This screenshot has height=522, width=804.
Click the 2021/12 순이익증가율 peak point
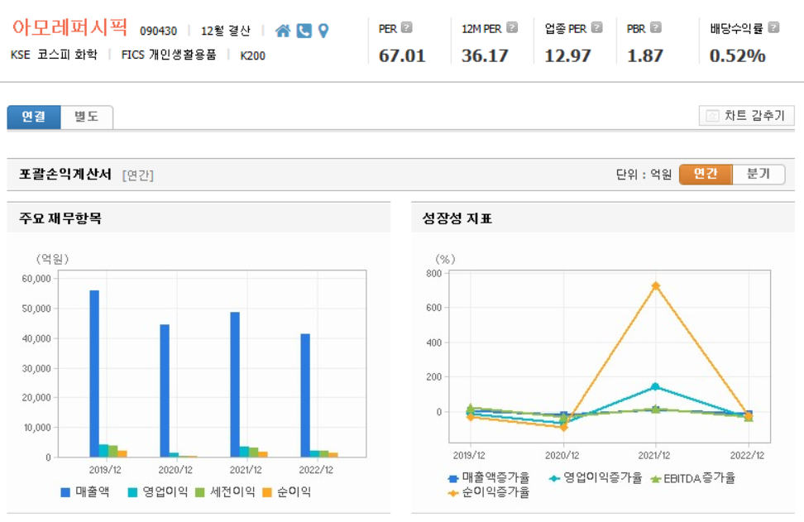655,285
